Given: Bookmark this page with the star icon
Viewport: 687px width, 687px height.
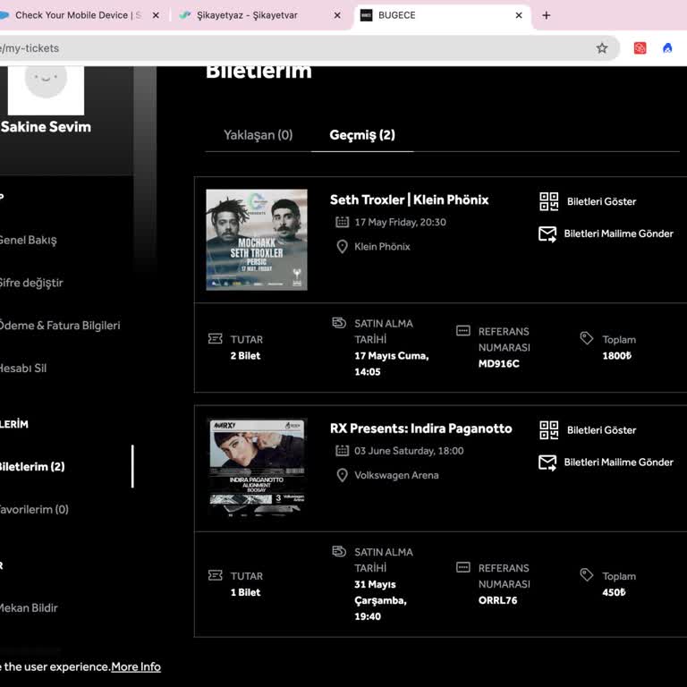Looking at the screenshot, I should [x=602, y=48].
